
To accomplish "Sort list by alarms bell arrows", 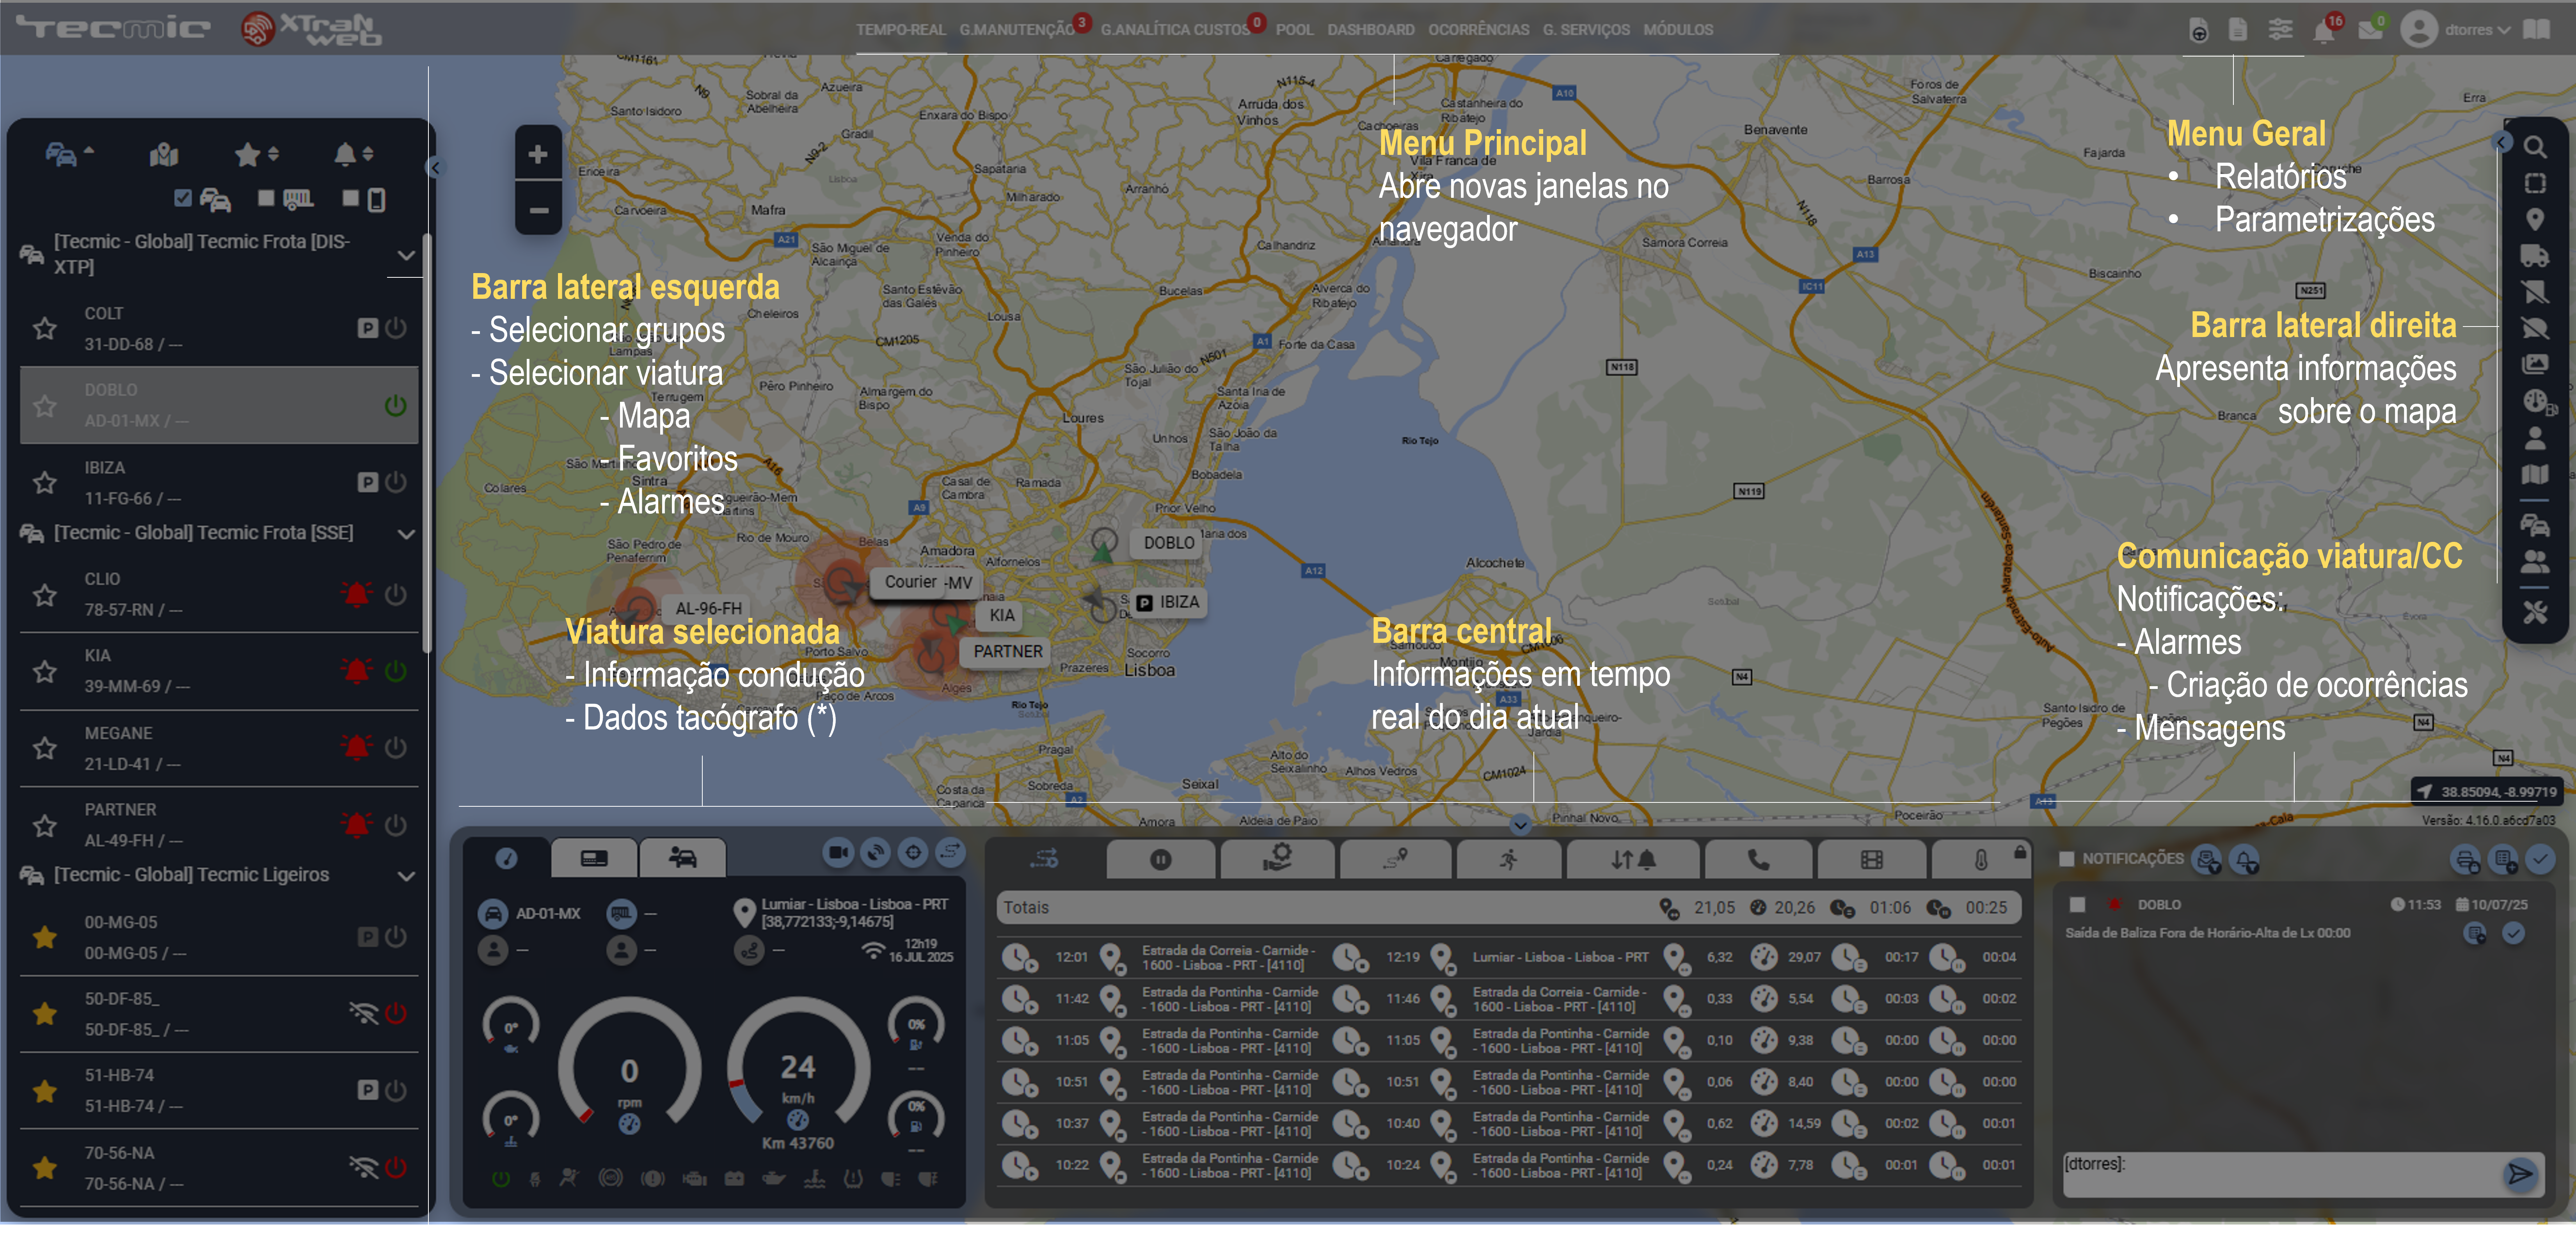I will (x=353, y=154).
